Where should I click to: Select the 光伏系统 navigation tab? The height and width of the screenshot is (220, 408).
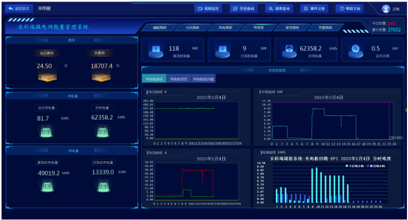click(x=189, y=28)
